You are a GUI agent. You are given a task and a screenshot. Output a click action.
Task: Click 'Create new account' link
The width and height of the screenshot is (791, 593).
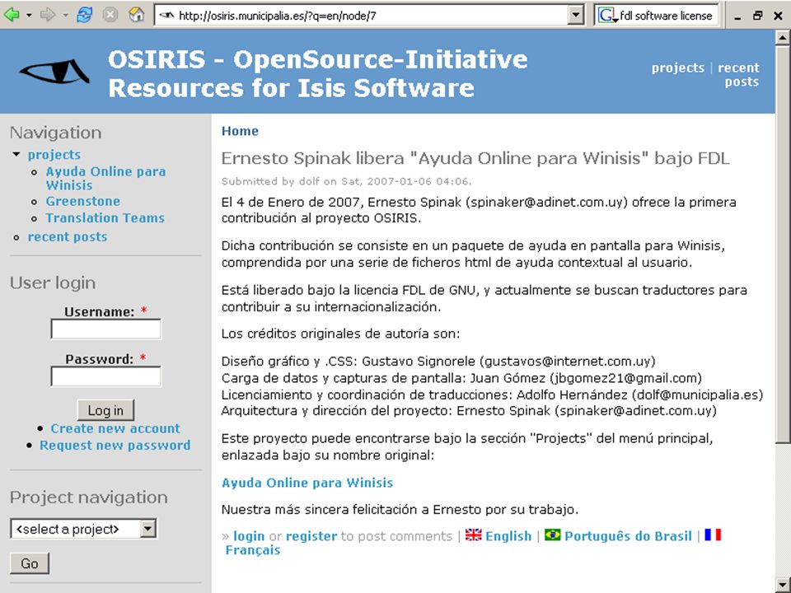point(115,428)
